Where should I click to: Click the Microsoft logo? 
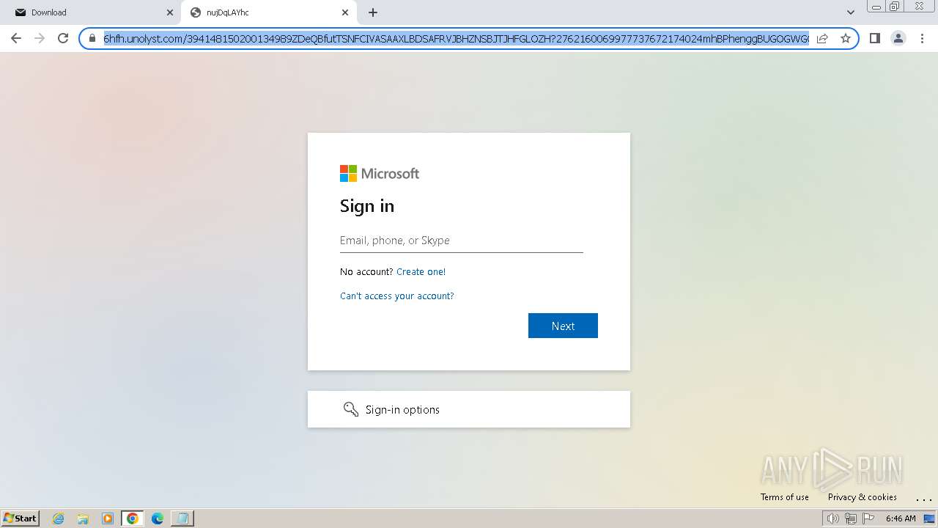click(x=380, y=174)
